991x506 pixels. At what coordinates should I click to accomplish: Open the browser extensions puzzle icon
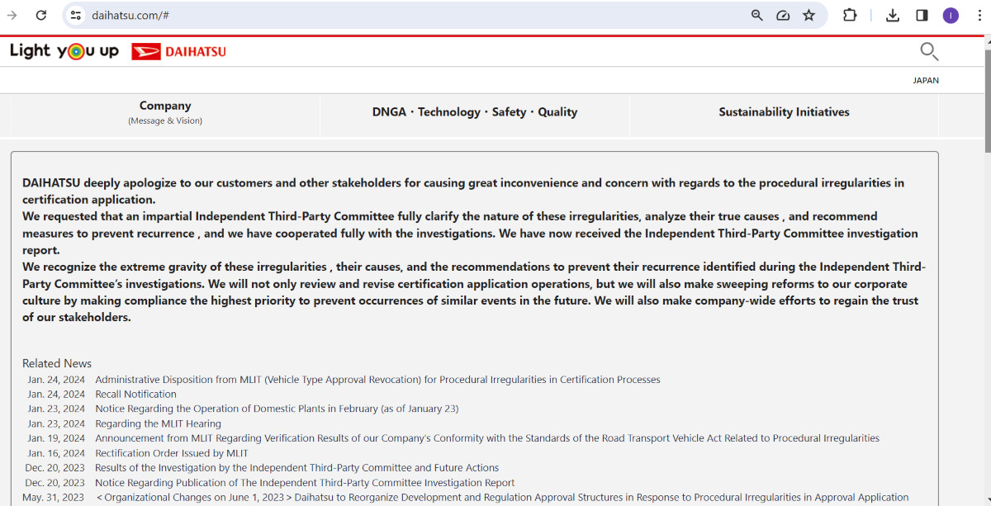click(x=849, y=15)
